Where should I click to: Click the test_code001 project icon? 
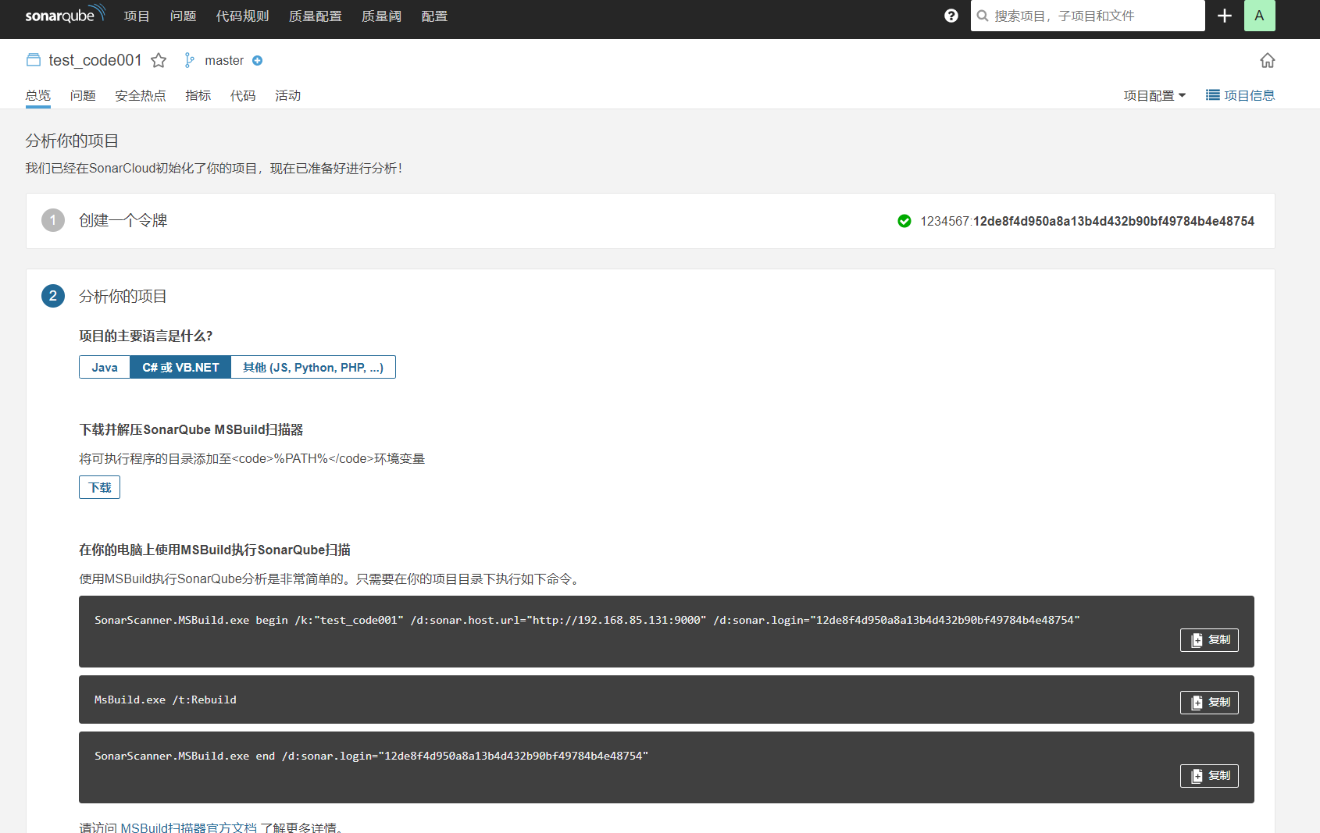point(34,60)
